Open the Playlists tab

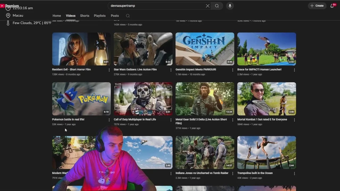(100, 16)
